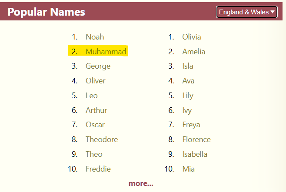Click the name Isabella

click(x=195, y=154)
